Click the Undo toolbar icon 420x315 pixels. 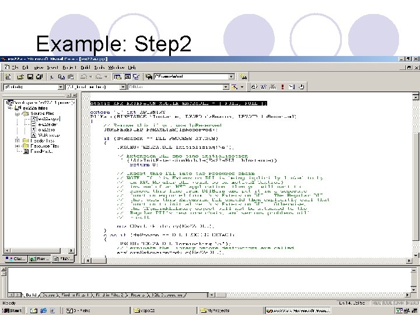pos(83,77)
